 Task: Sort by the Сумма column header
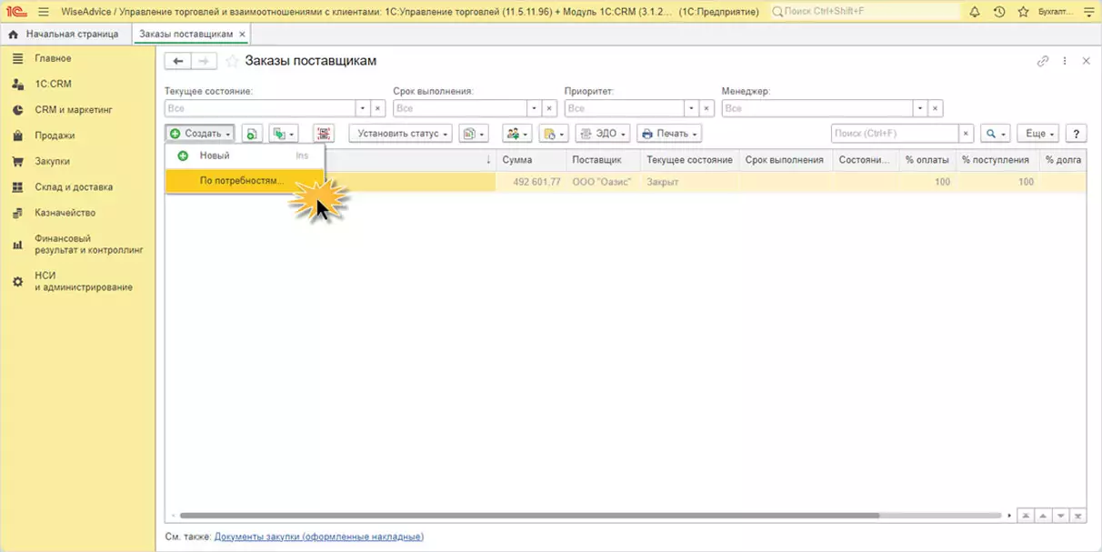pos(530,159)
